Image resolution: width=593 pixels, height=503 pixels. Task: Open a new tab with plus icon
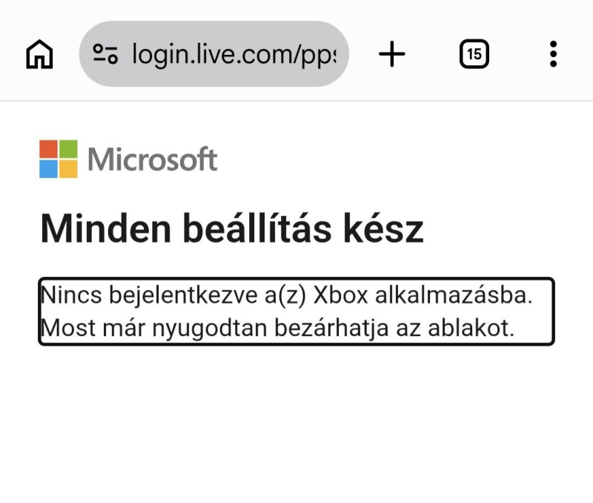click(x=392, y=54)
